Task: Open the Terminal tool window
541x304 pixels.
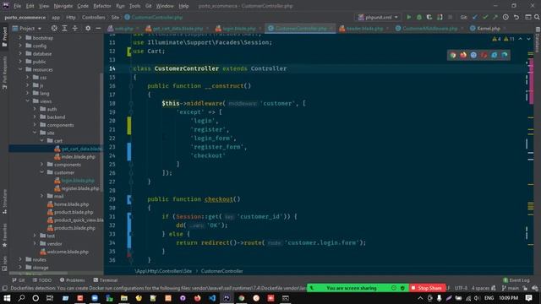Action: tap(106, 280)
